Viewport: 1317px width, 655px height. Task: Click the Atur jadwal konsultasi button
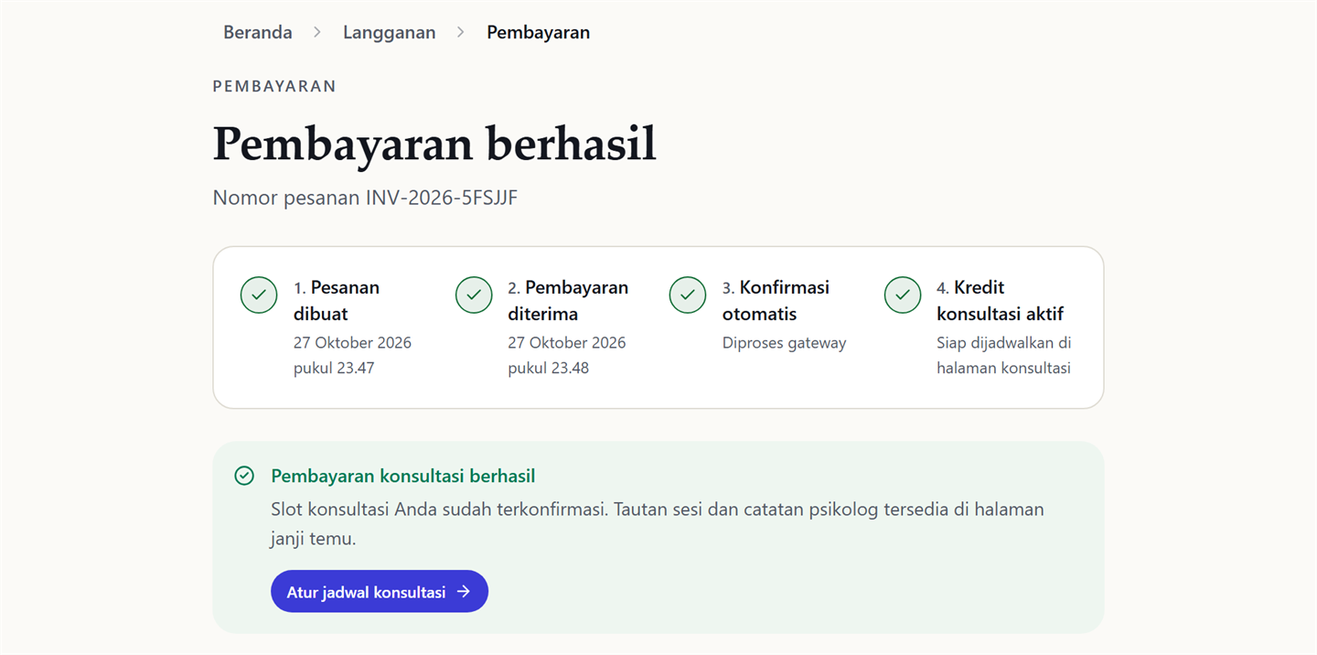(x=380, y=592)
